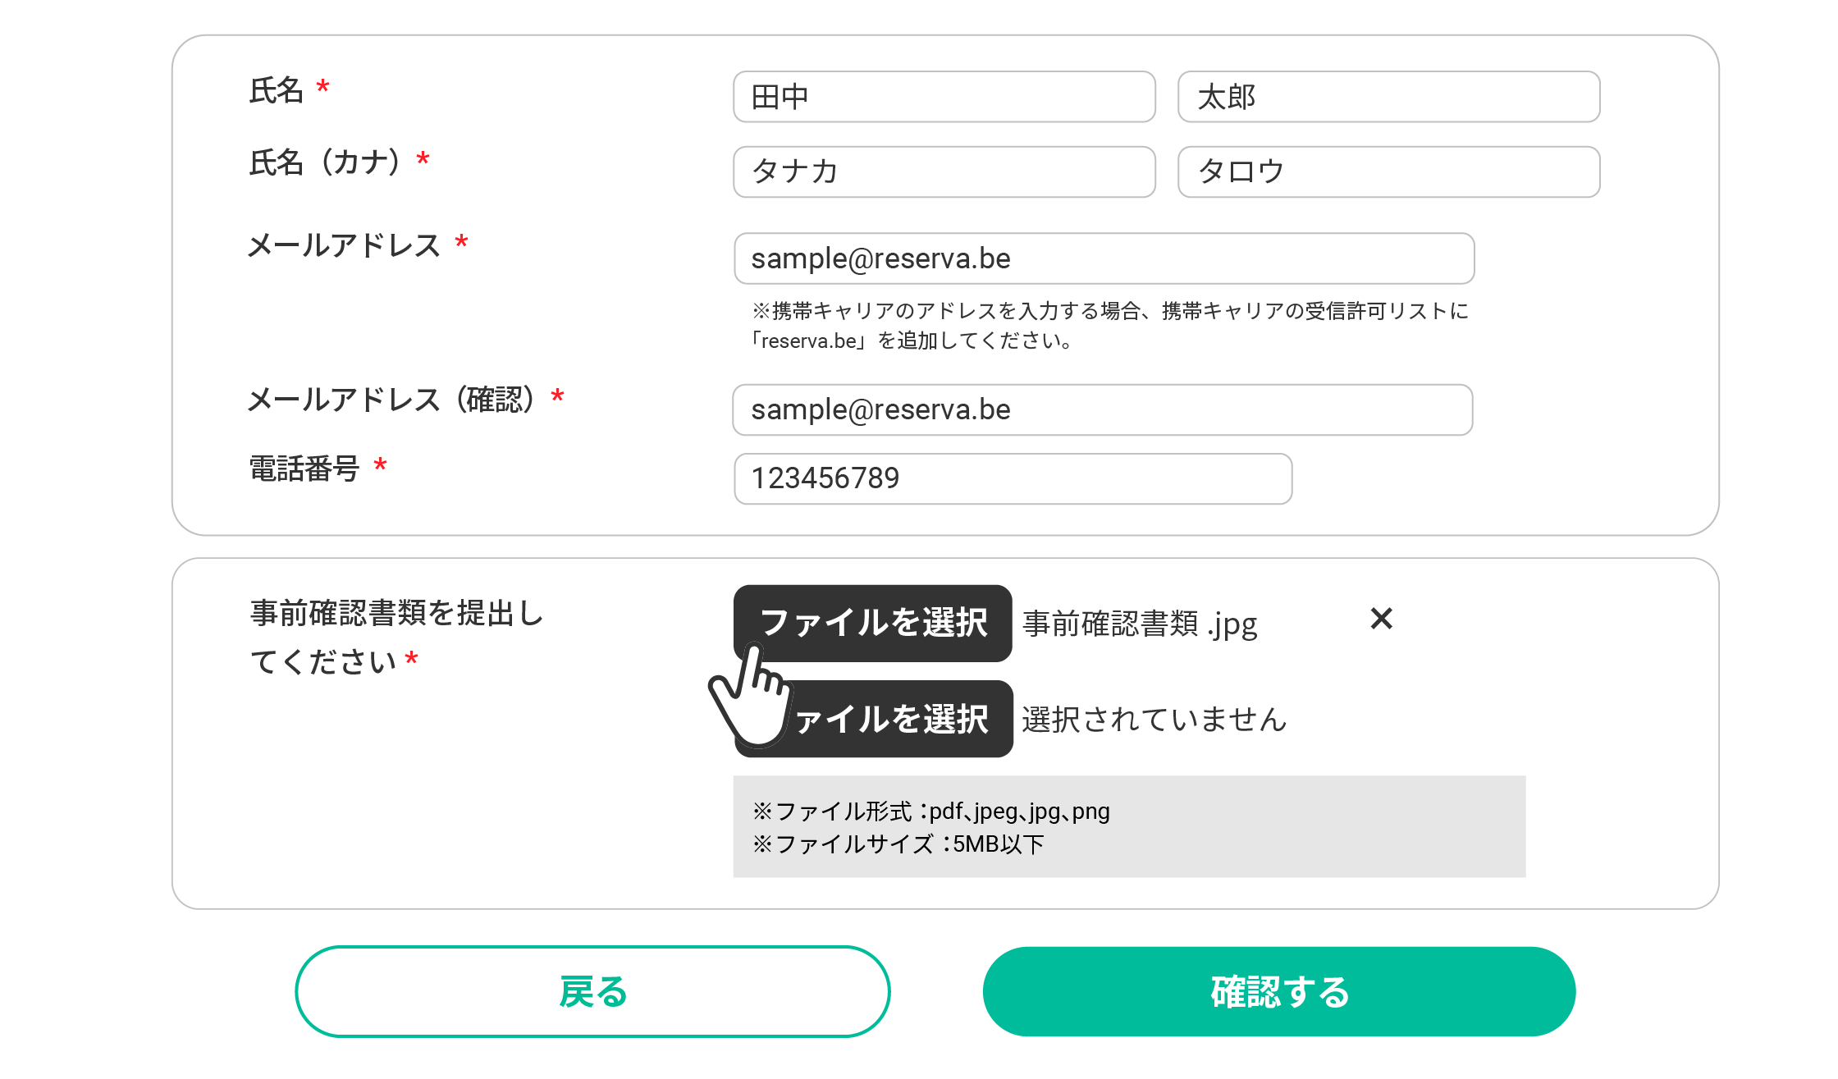
Task: Select the メールアドレス（確認） input field
Action: click(x=1102, y=409)
